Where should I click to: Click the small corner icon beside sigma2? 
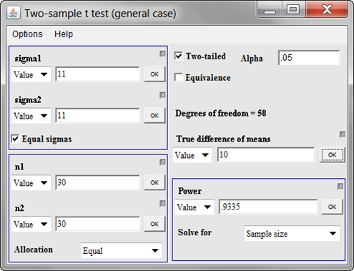[162, 95]
